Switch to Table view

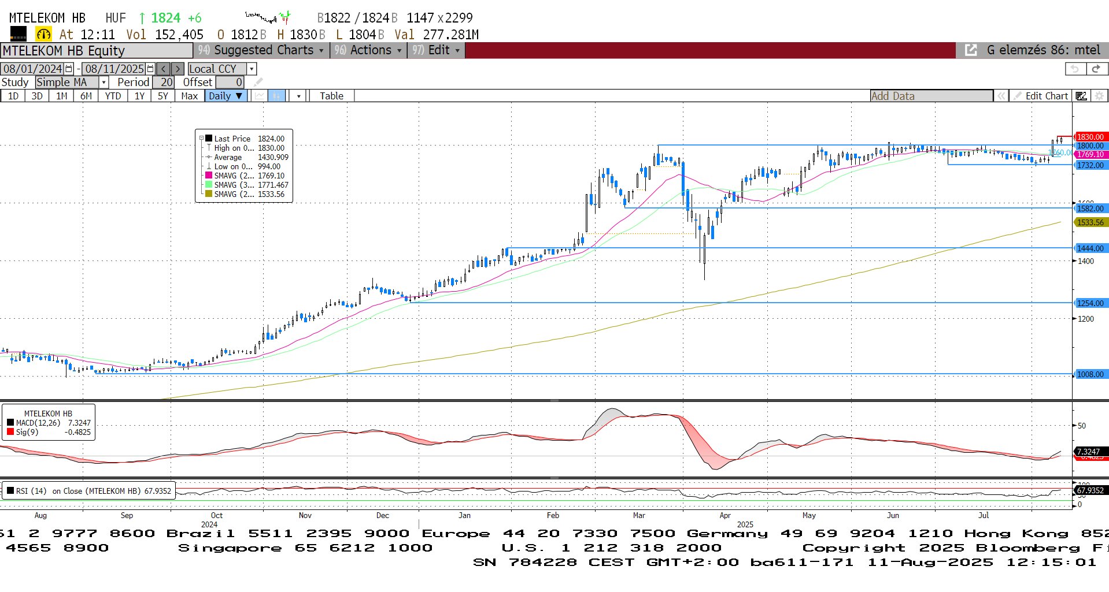click(x=331, y=96)
